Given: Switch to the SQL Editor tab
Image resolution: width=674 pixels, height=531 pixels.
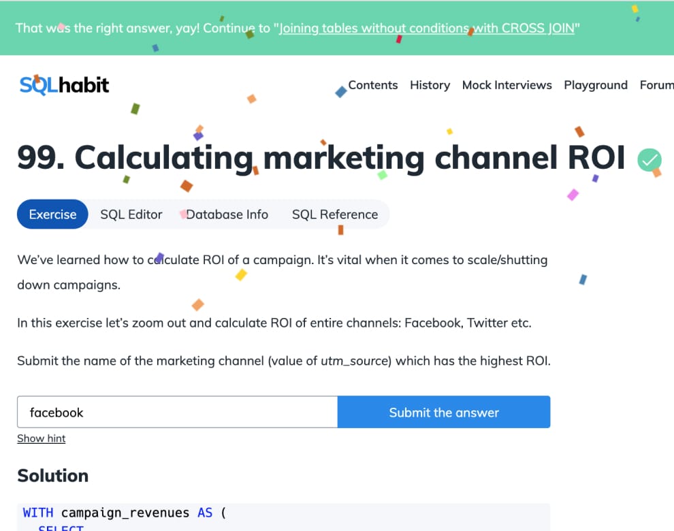Looking at the screenshot, I should pyautogui.click(x=131, y=214).
